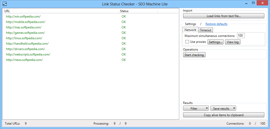Viewport: 270px width, 129px height.
Task: Switch to the Timeout tab
Action: (x=205, y=30)
